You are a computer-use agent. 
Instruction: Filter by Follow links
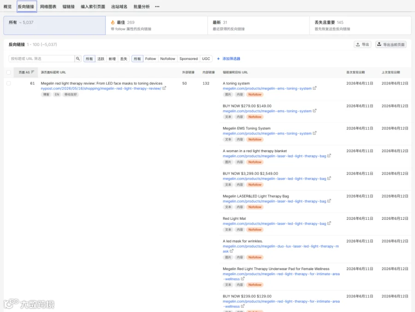pos(151,59)
